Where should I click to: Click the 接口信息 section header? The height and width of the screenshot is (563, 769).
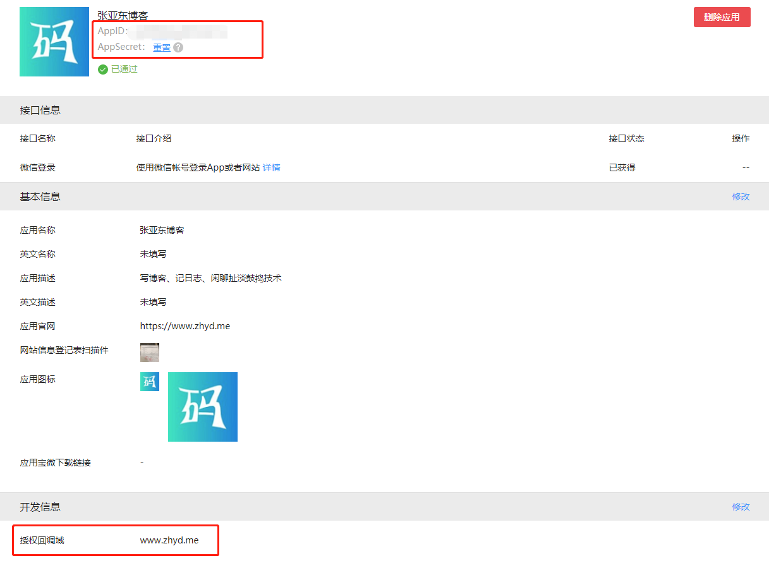click(40, 110)
